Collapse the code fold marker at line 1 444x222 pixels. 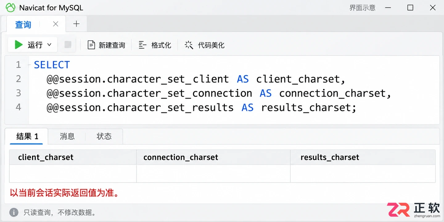(29, 65)
